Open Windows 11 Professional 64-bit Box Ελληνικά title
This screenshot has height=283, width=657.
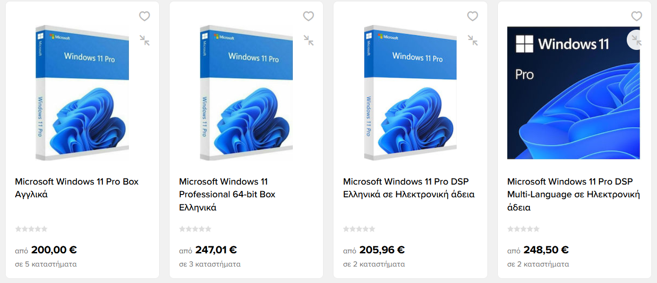[x=227, y=194]
